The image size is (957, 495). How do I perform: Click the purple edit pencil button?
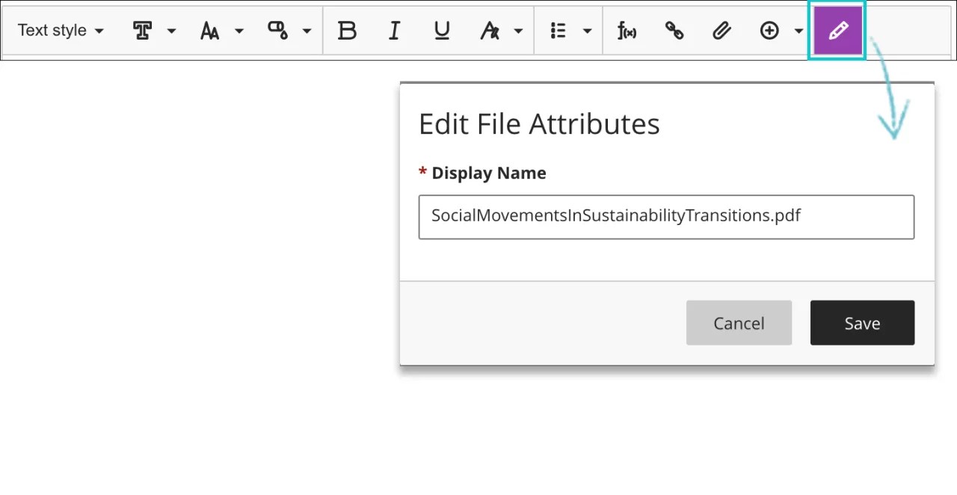click(837, 31)
